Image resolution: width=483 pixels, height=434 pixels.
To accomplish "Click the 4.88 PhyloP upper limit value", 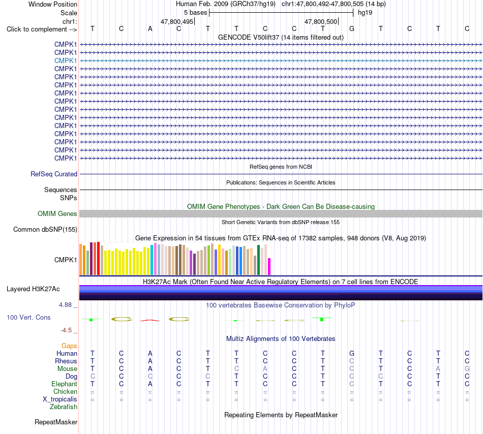I will coord(65,305).
